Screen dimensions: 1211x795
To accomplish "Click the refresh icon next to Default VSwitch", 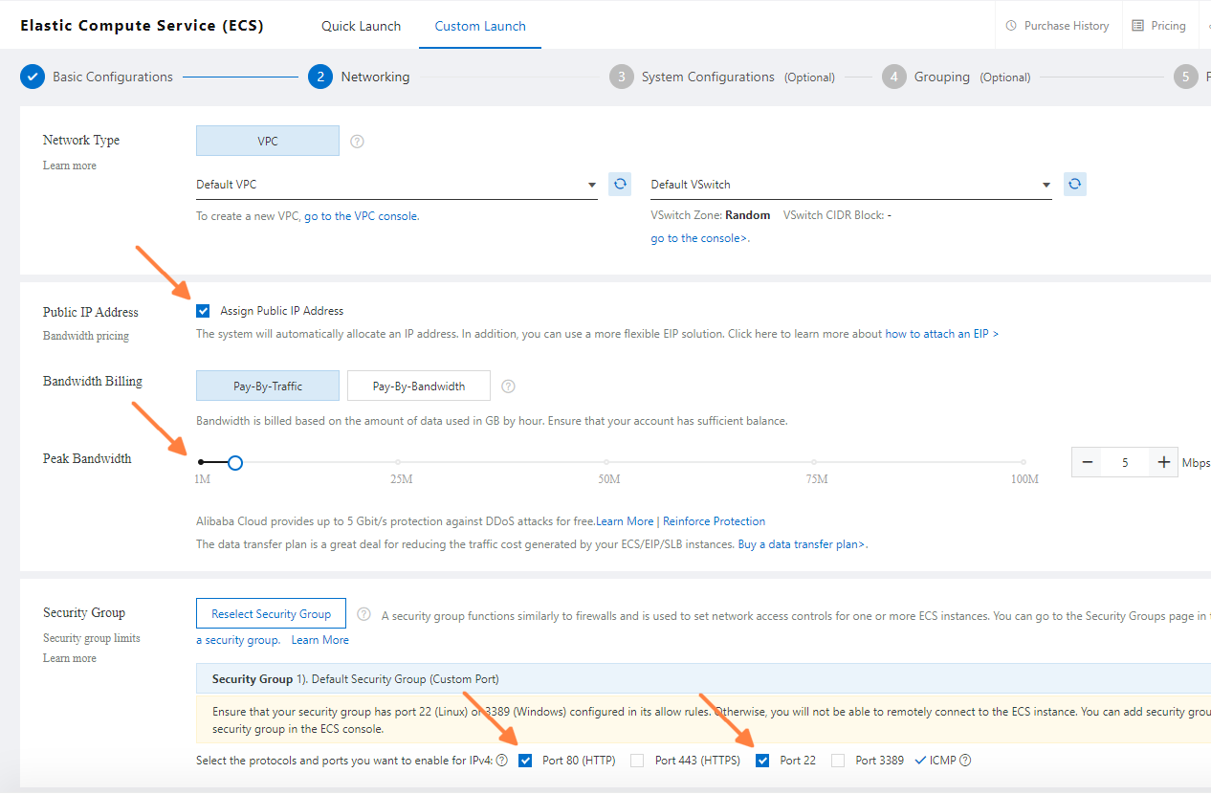I will click(1074, 184).
